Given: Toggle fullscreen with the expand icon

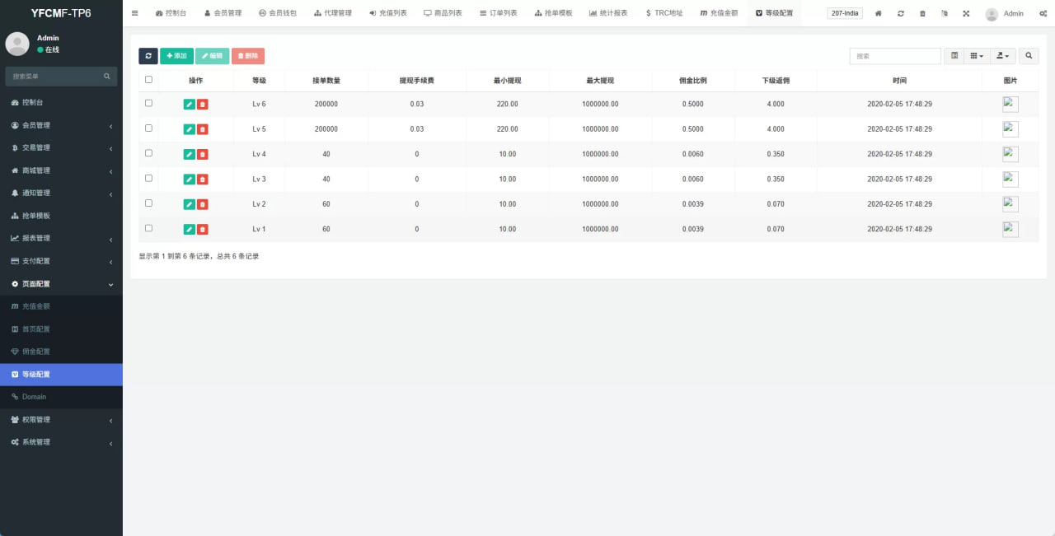Looking at the screenshot, I should [x=966, y=14].
